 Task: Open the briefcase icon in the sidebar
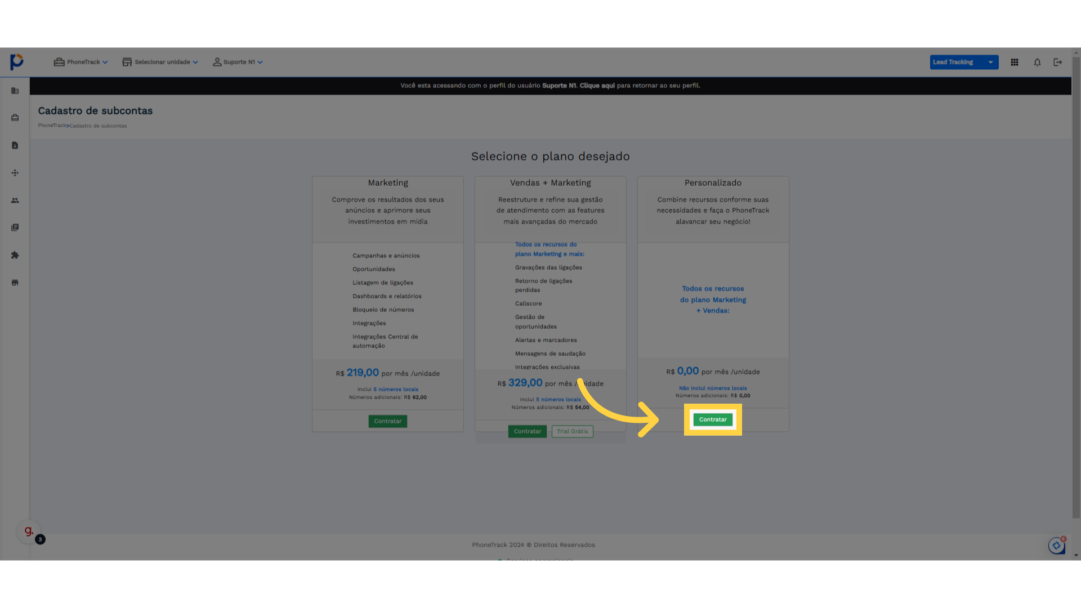coord(15,118)
